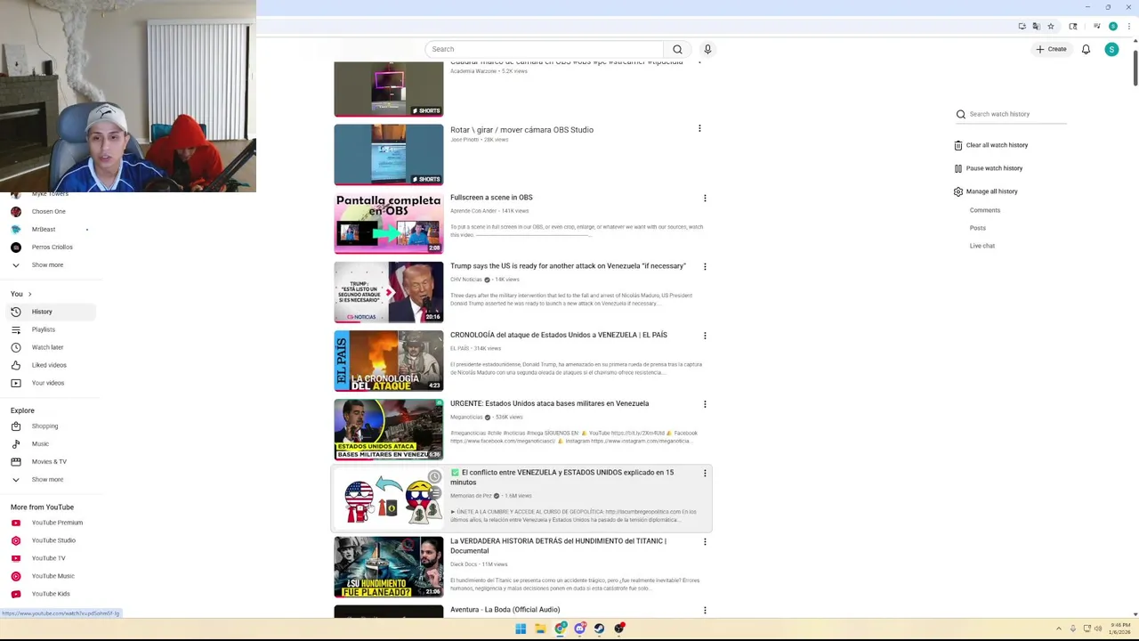Open Perros Criollos channel subscription
1139x641 pixels.
click(x=51, y=247)
